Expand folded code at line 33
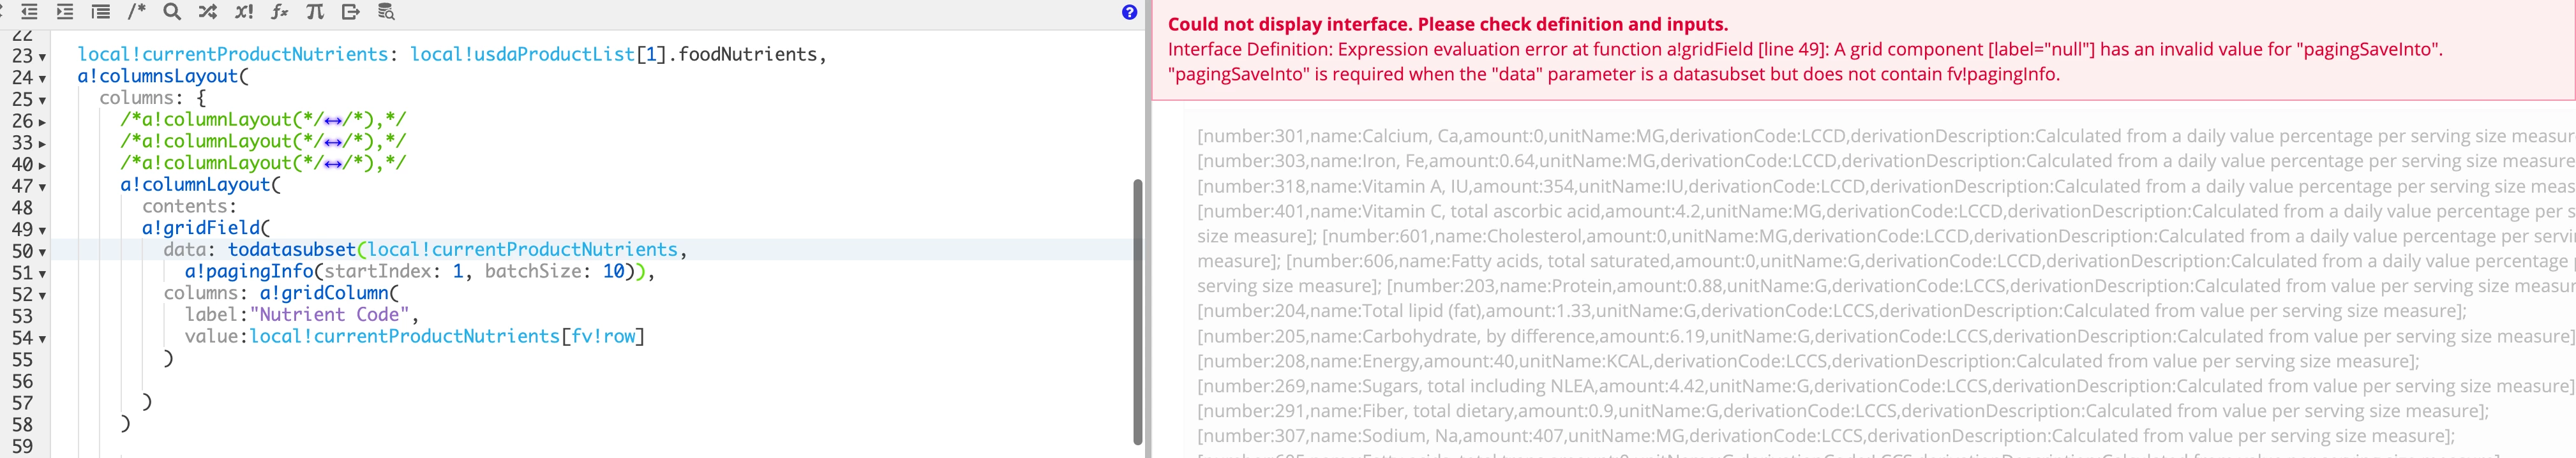2576x458 pixels. pos(42,144)
